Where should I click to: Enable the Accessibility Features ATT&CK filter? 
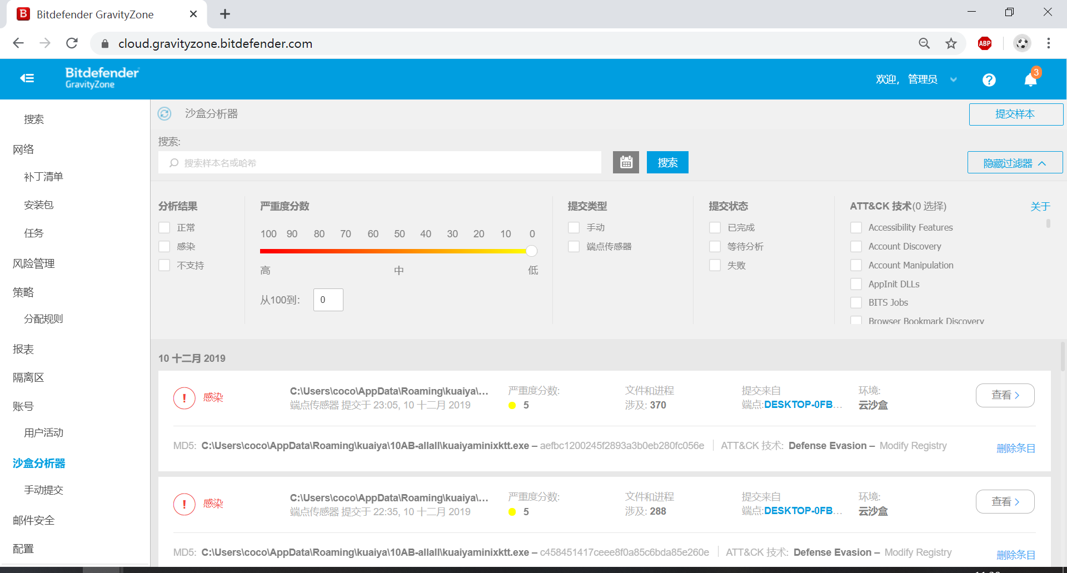tap(856, 228)
